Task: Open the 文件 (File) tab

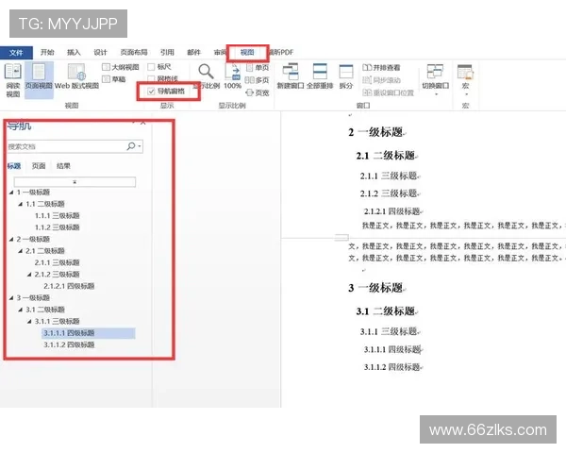Action: pos(16,53)
